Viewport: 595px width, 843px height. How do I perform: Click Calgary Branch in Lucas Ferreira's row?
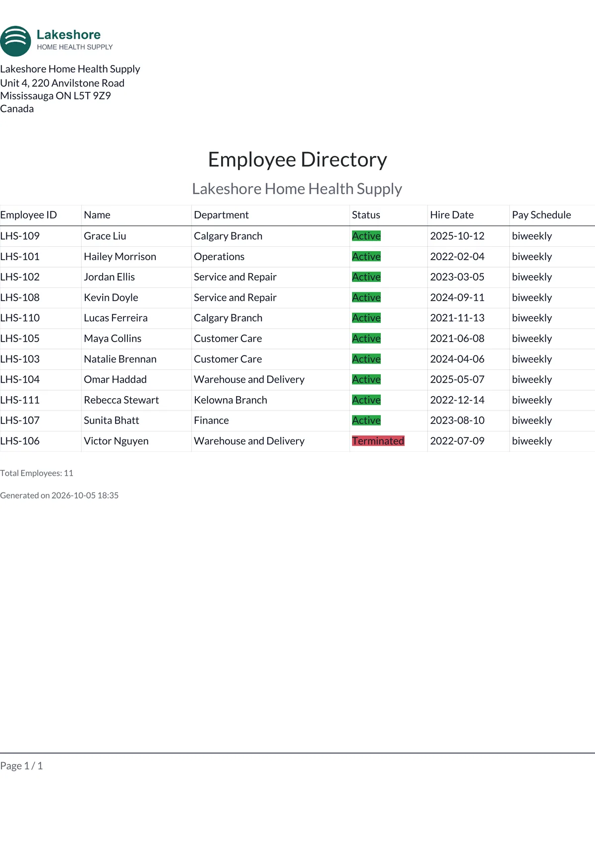pyautogui.click(x=228, y=318)
